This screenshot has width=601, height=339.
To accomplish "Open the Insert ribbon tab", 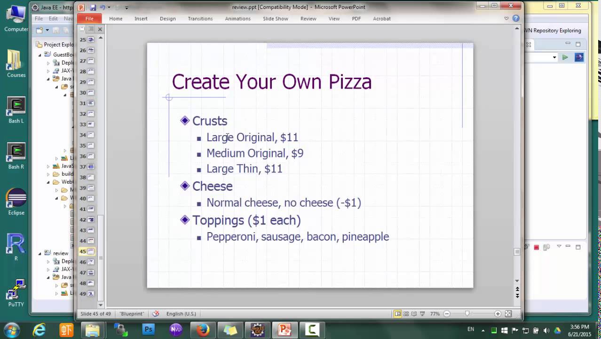I will [x=141, y=18].
